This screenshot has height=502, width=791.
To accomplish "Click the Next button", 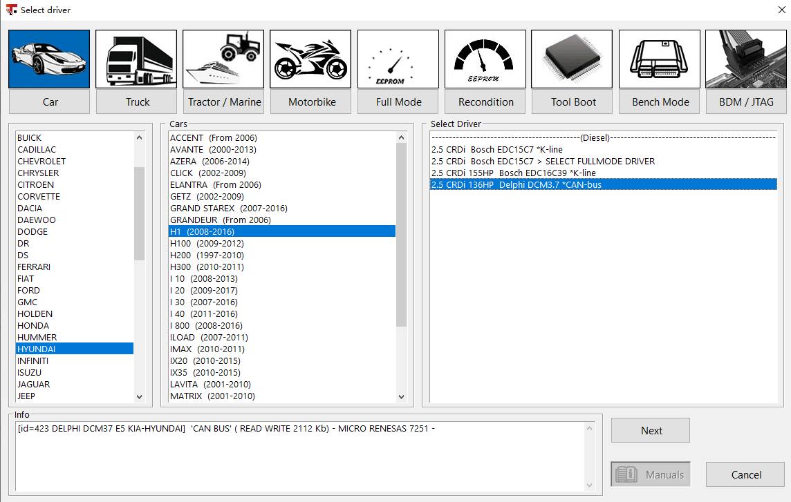I will click(651, 430).
